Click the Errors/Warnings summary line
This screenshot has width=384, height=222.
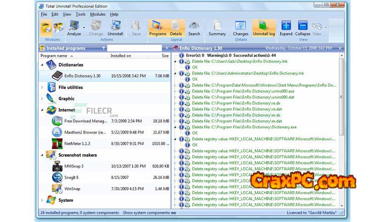[x=231, y=55]
